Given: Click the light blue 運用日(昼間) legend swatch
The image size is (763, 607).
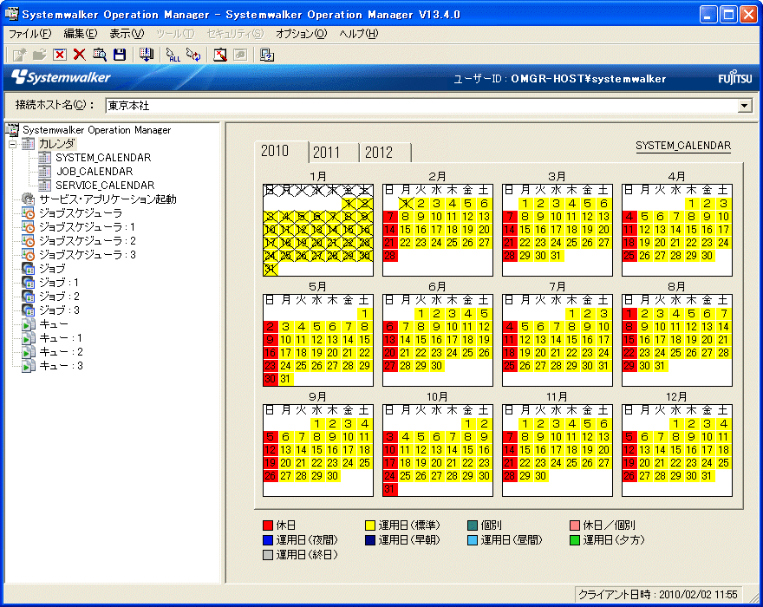Looking at the screenshot, I should click(x=473, y=540).
